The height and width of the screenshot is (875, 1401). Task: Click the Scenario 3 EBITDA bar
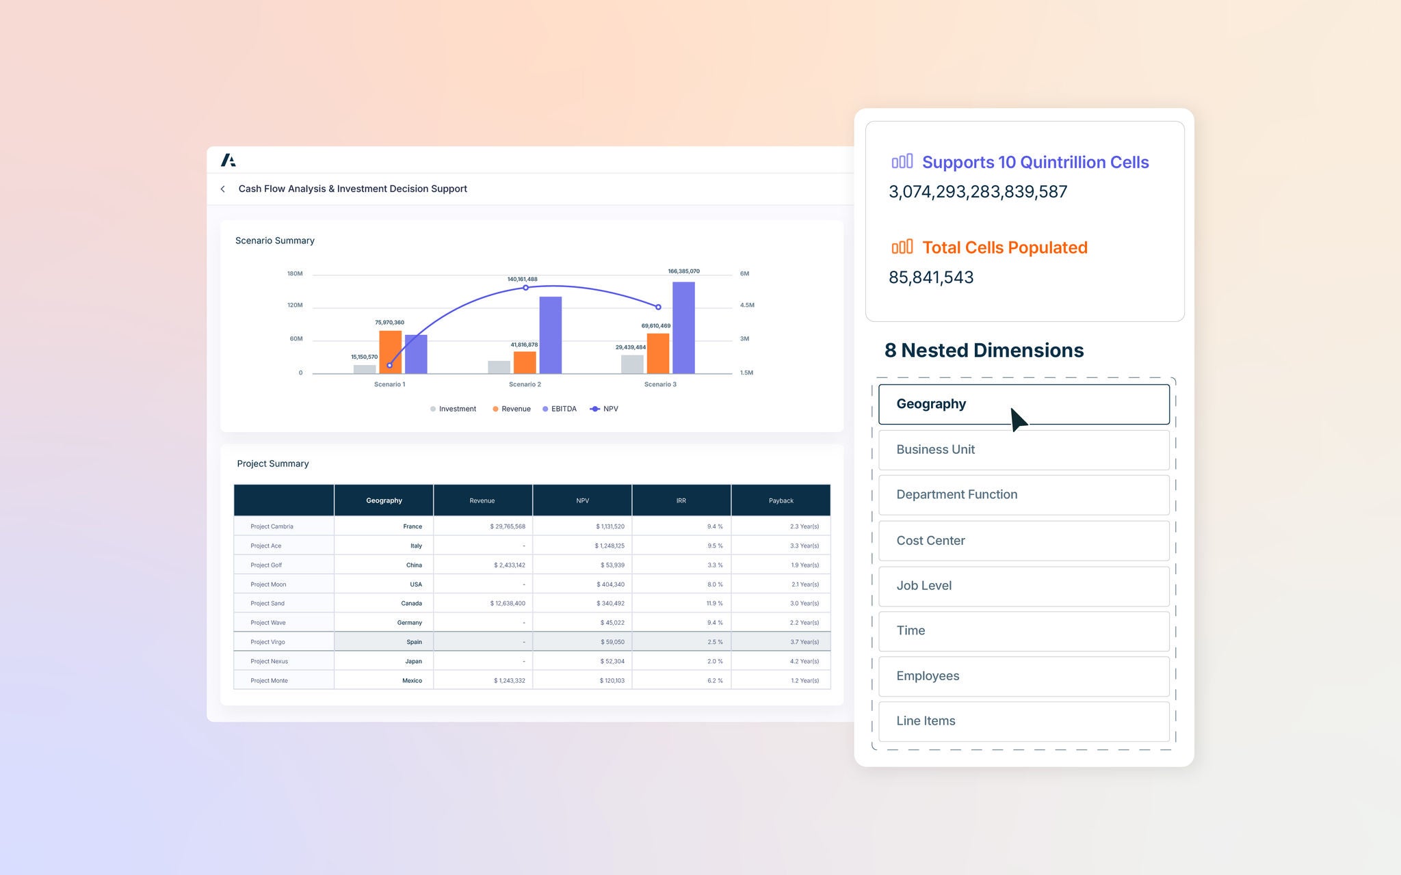pyautogui.click(x=683, y=327)
